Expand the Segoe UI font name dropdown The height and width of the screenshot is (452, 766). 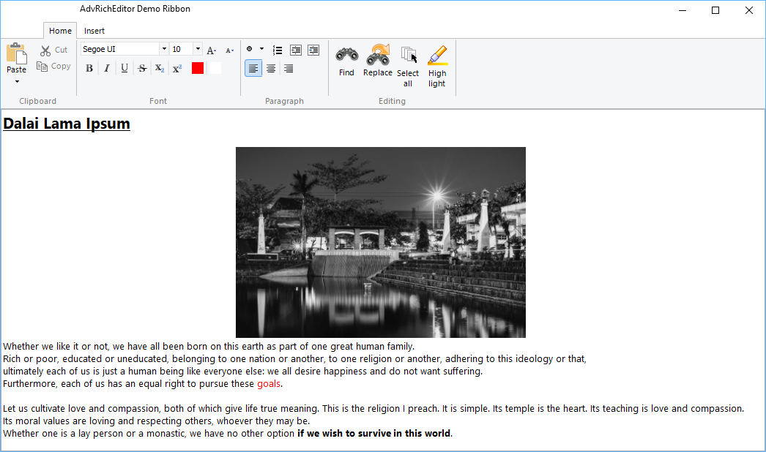click(164, 49)
